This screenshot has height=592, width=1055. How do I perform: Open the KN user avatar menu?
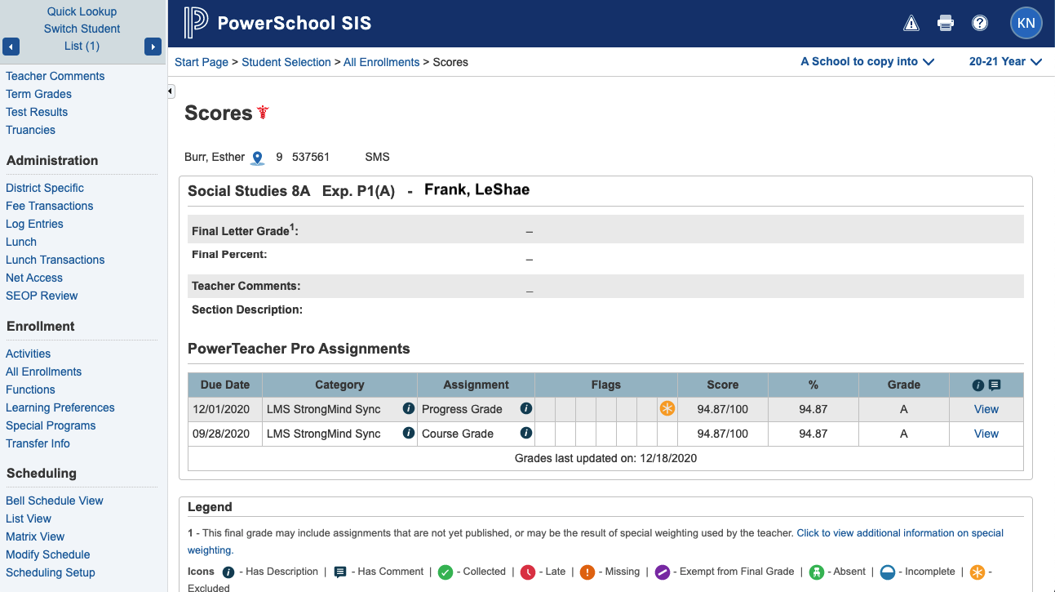click(1026, 23)
